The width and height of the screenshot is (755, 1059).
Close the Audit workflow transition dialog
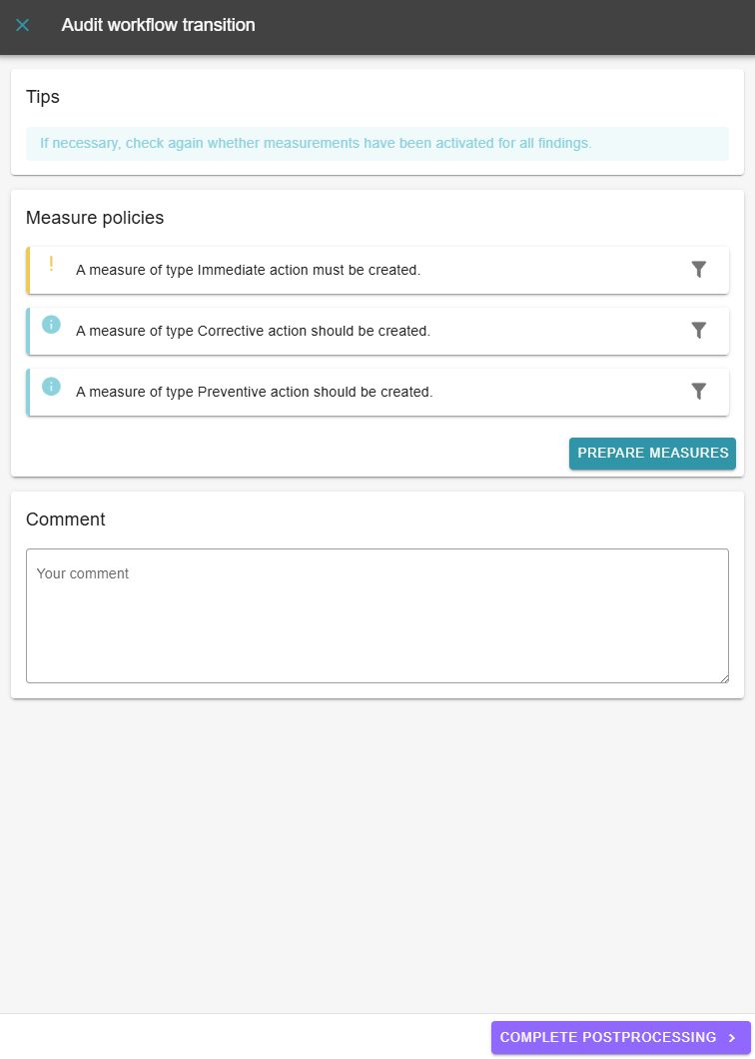(23, 25)
